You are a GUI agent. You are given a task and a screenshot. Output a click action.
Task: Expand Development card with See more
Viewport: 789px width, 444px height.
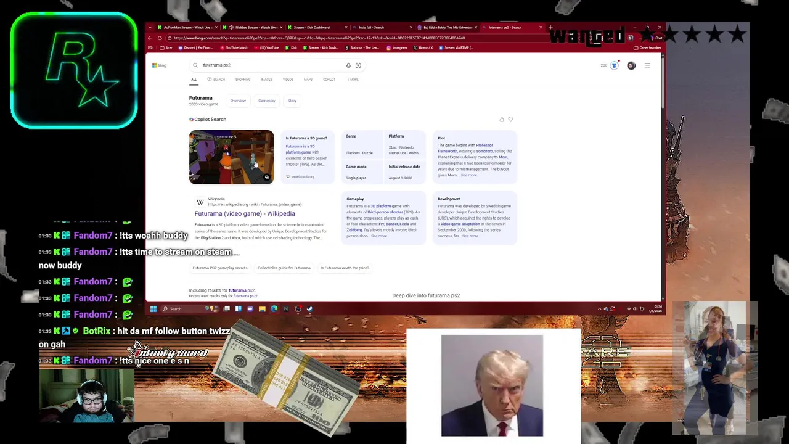tap(470, 236)
